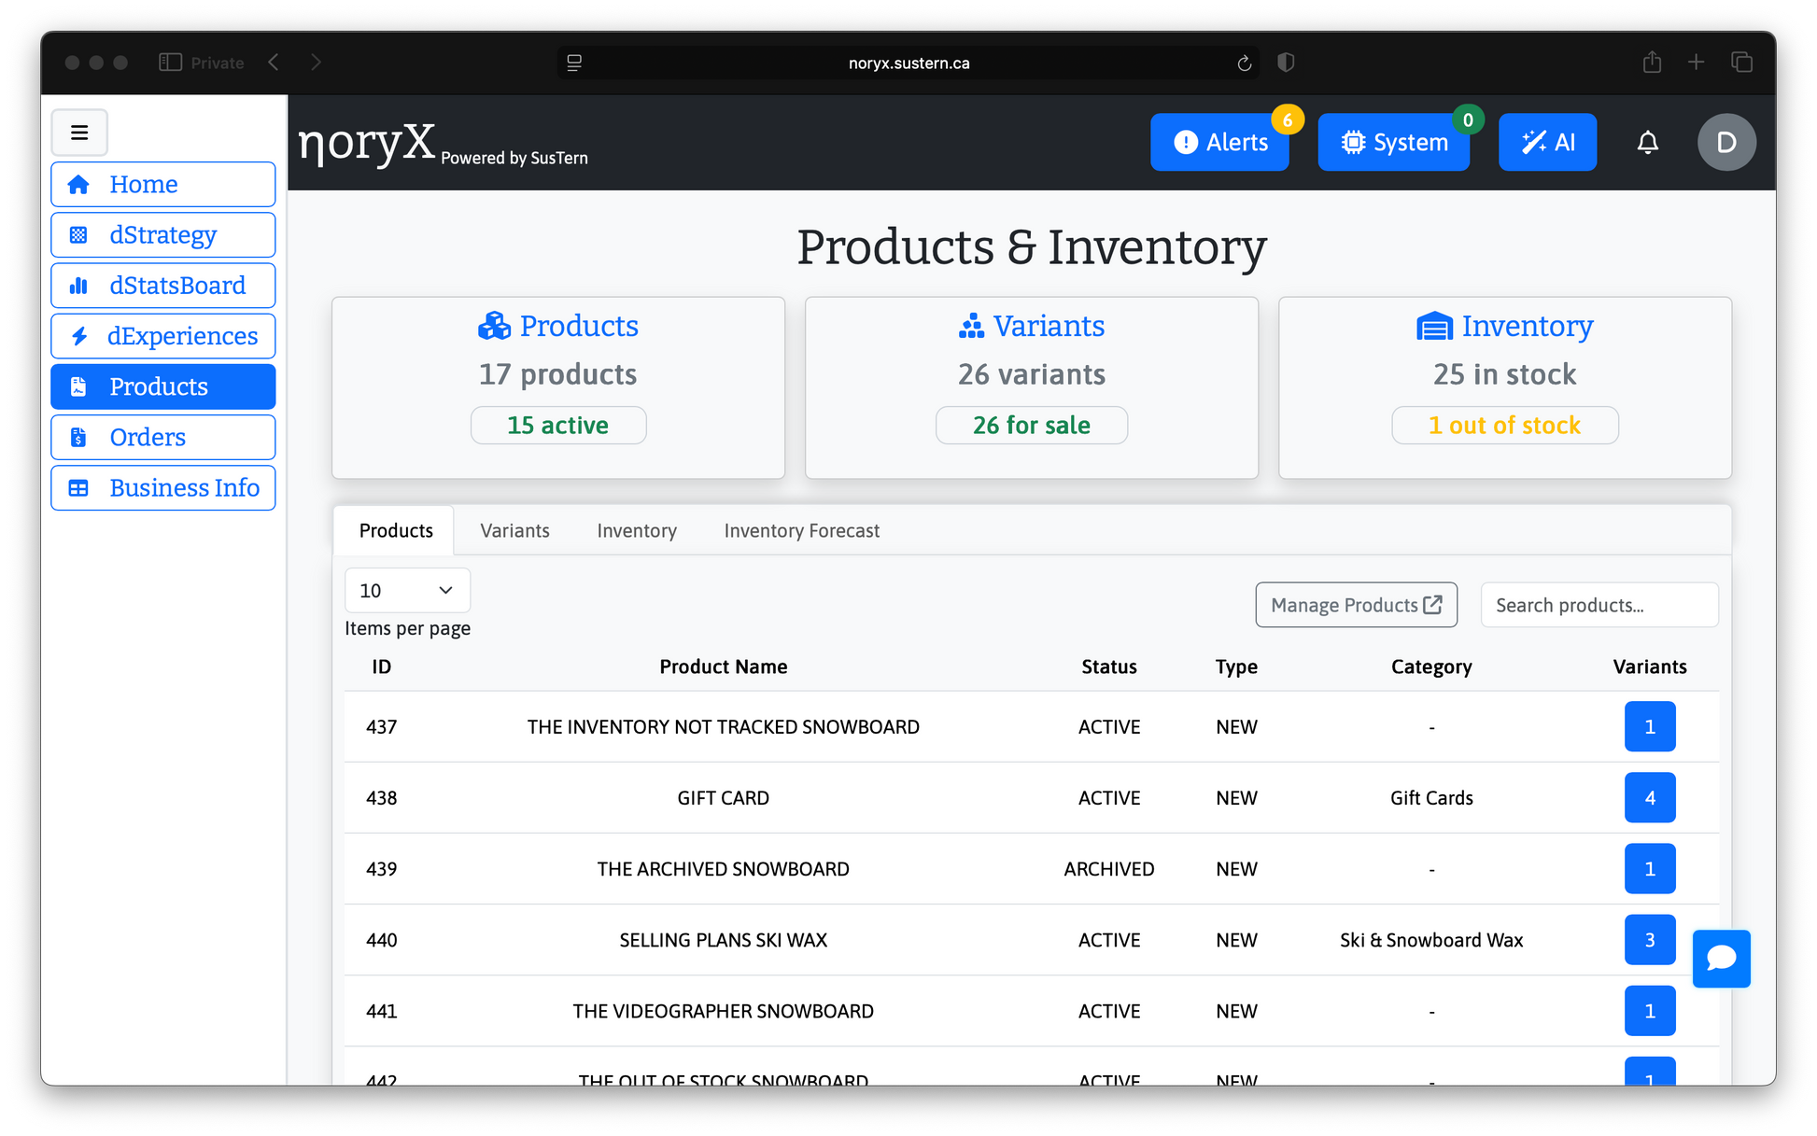The height and width of the screenshot is (1136, 1817).
Task: Click the Variants icon in summary card
Action: pos(971,326)
